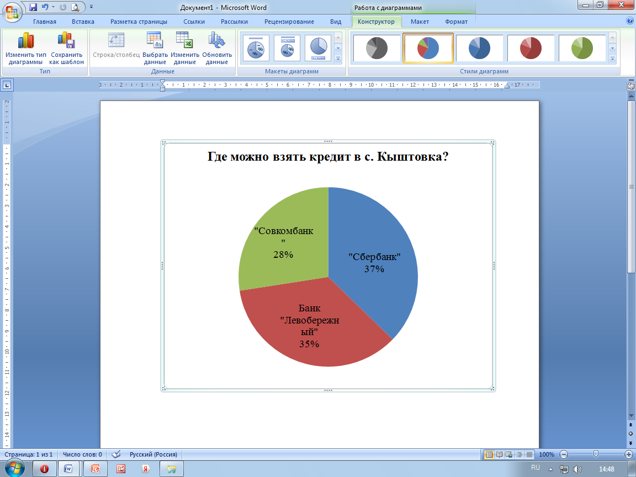The width and height of the screenshot is (636, 477).
Task: Open the Windows Start menu
Action: [x=14, y=469]
